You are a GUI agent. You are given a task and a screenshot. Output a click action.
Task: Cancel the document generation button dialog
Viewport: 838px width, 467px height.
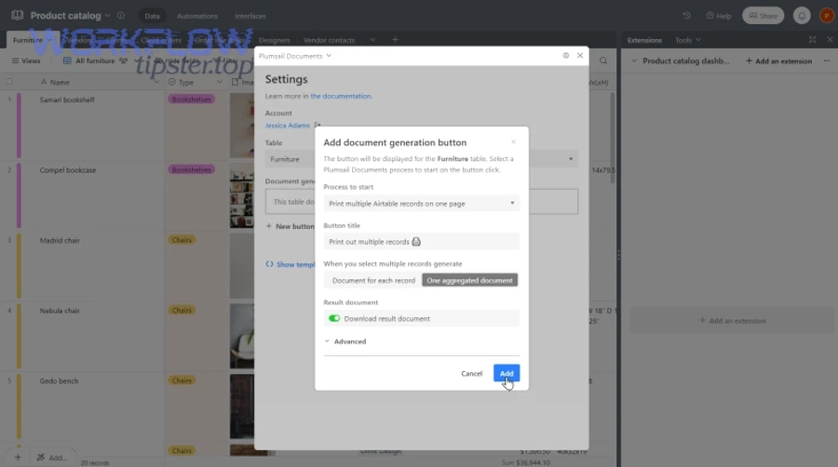(x=471, y=374)
